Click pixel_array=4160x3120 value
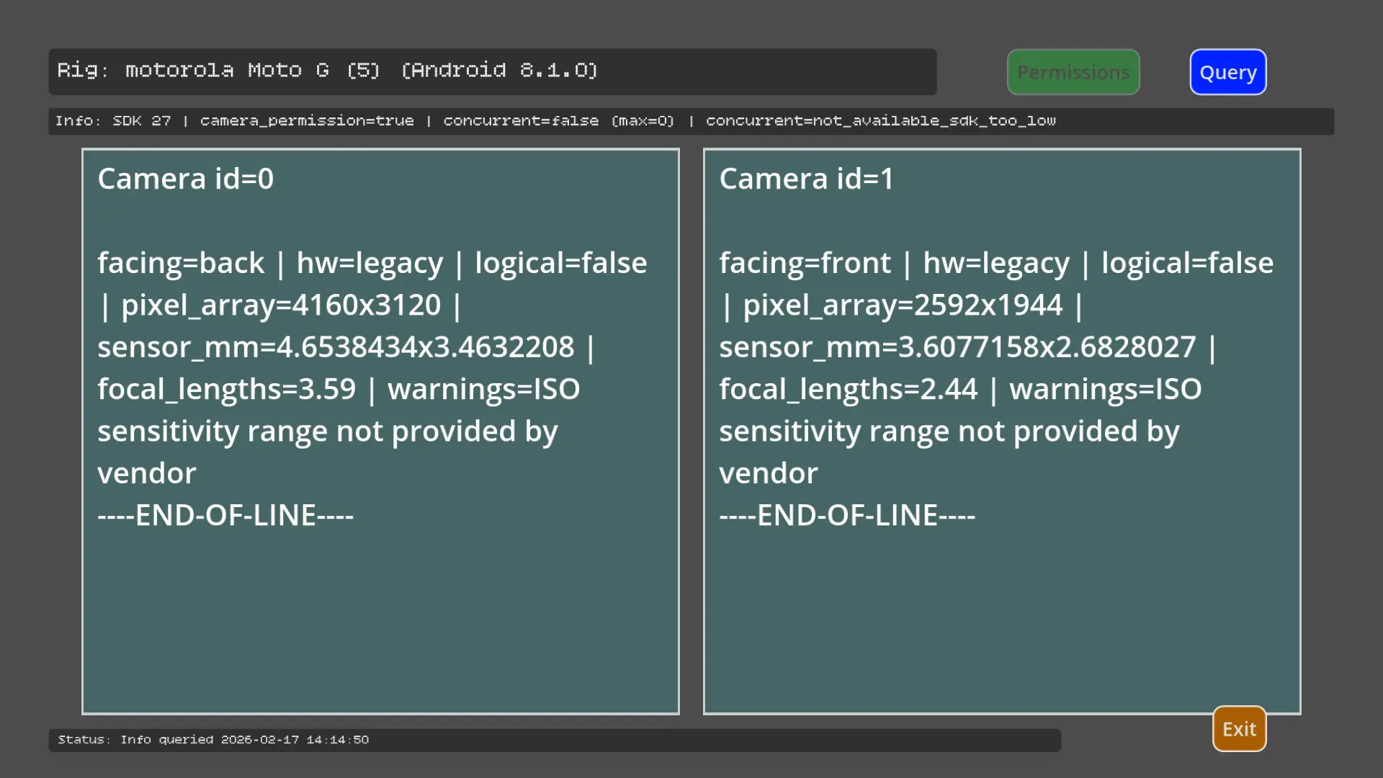This screenshot has height=778, width=1383. pos(281,305)
